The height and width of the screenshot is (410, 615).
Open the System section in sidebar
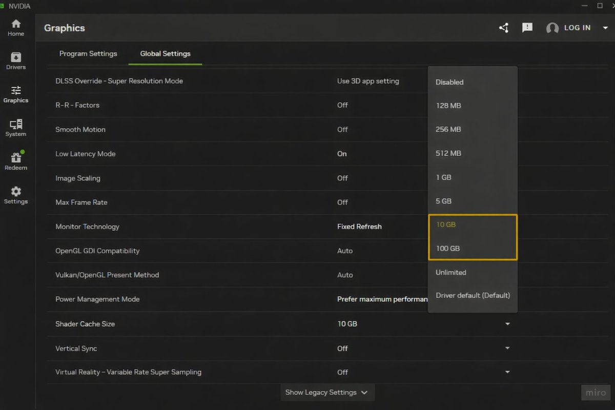coord(16,128)
